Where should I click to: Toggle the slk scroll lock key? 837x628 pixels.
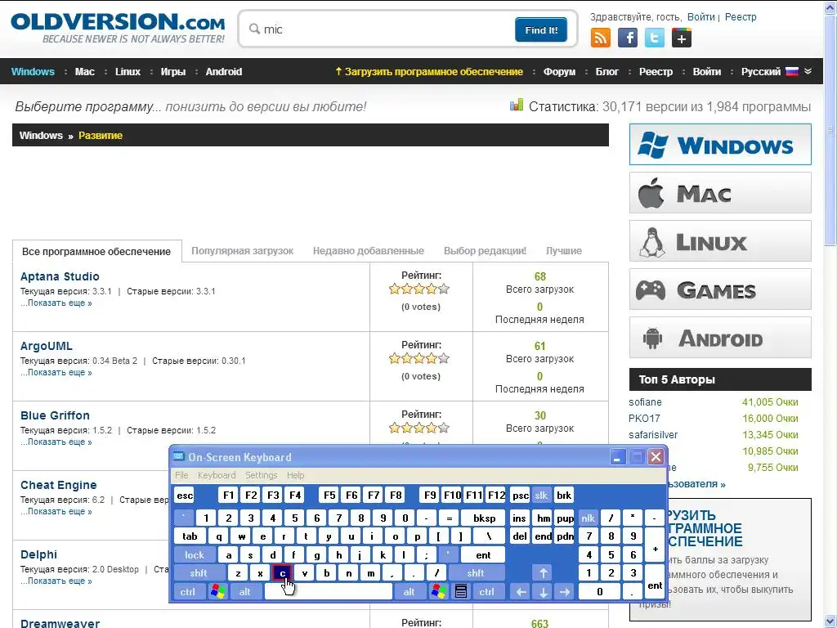point(541,496)
